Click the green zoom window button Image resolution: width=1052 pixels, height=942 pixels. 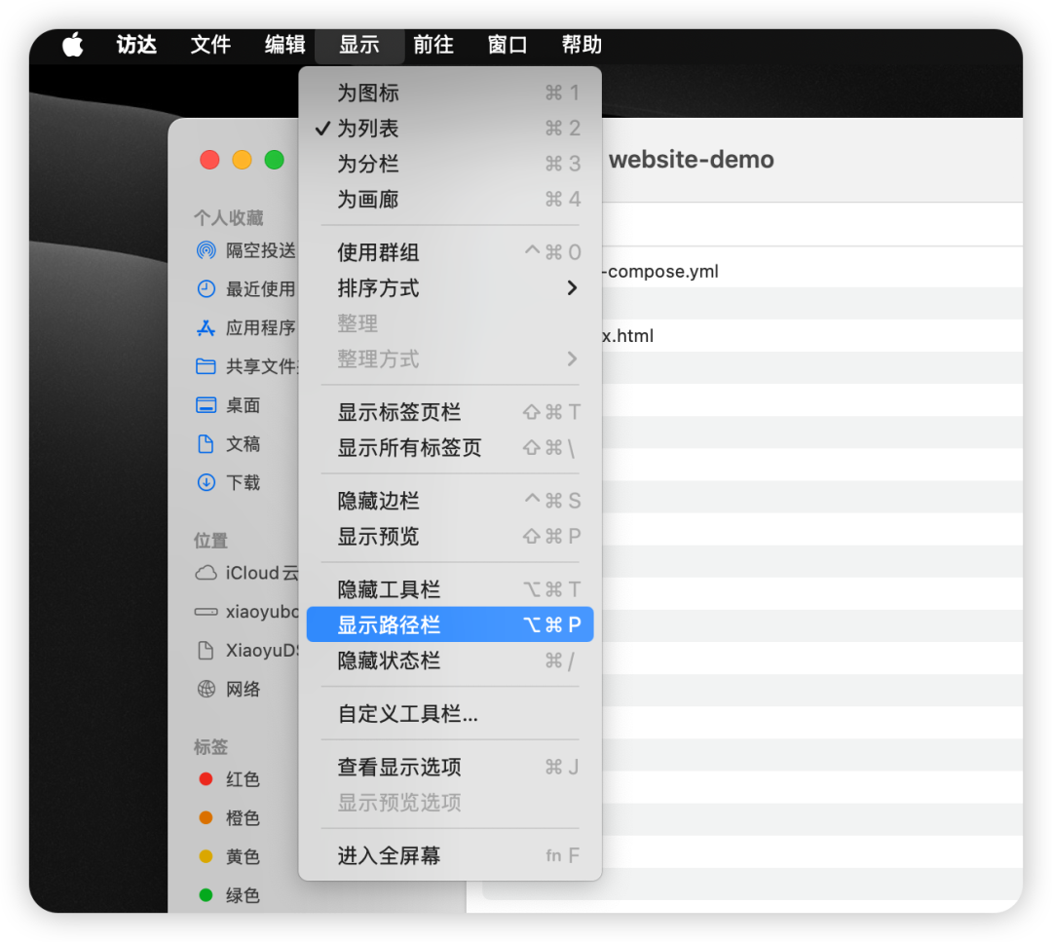[275, 161]
